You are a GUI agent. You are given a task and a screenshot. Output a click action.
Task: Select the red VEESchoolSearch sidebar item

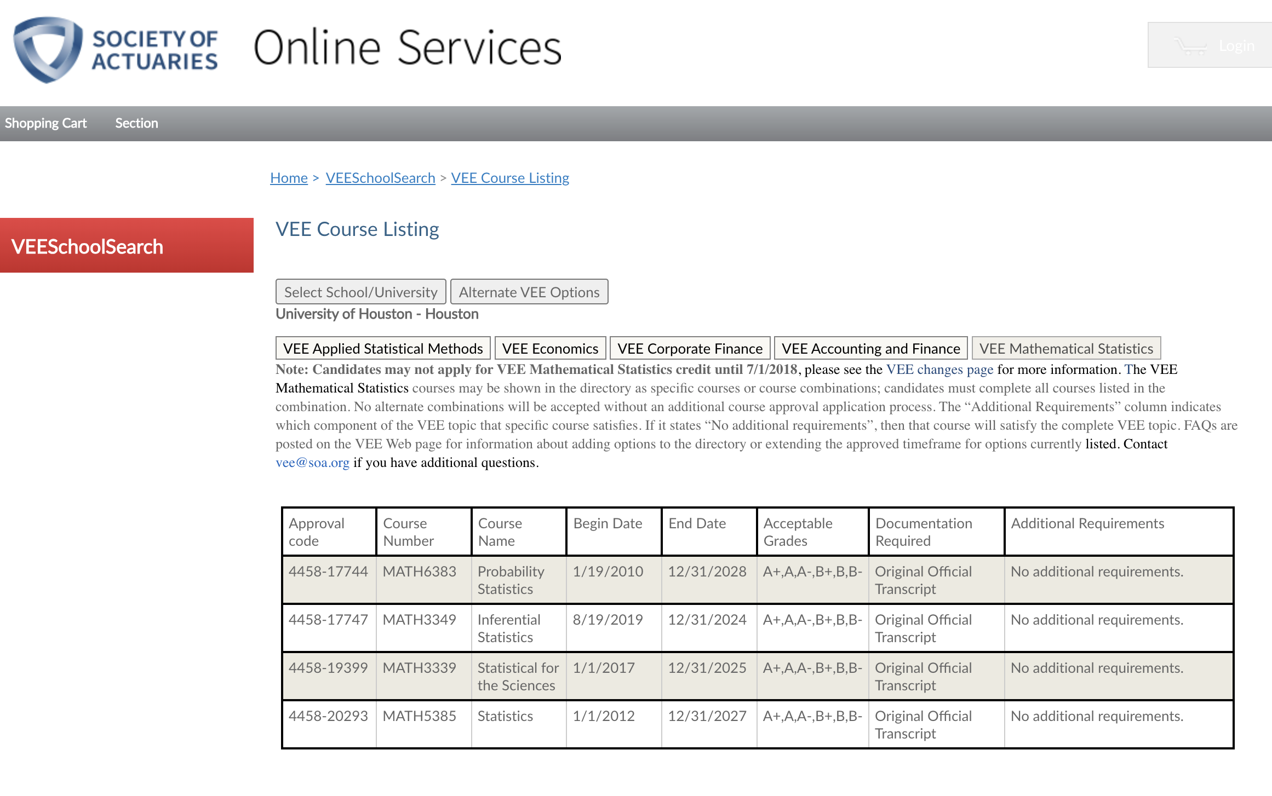[127, 246]
